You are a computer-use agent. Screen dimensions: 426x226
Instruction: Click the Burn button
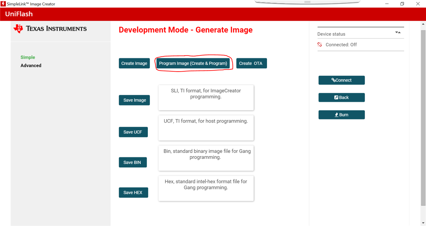click(x=341, y=115)
